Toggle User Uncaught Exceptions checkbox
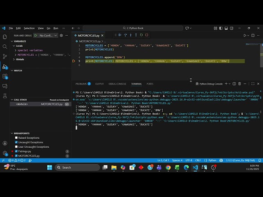Viewport: 263px width, 197px height. (16, 147)
